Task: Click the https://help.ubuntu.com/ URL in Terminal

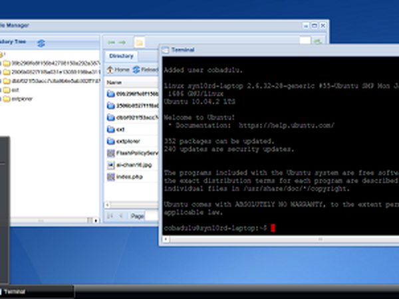Action: (x=287, y=126)
